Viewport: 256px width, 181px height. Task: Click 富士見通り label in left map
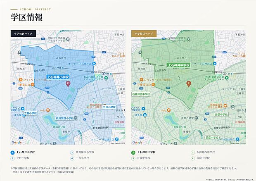click(39, 70)
